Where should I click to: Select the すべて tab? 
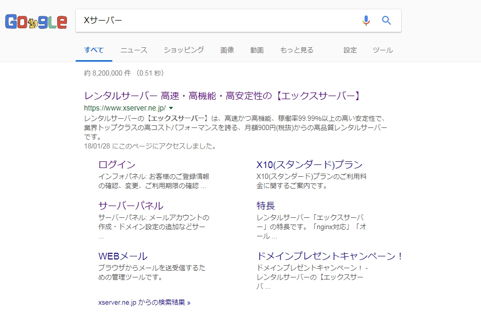(94, 50)
